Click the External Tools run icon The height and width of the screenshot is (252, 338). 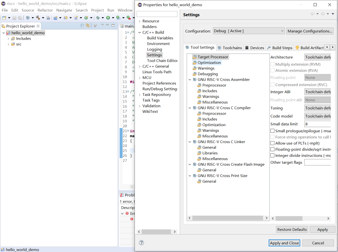coord(129,18)
